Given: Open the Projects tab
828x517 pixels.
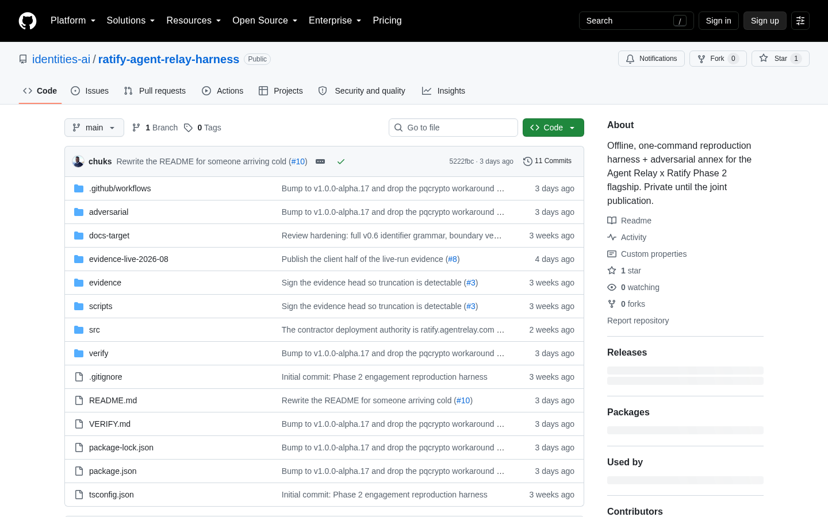Looking at the screenshot, I should click(x=281, y=91).
